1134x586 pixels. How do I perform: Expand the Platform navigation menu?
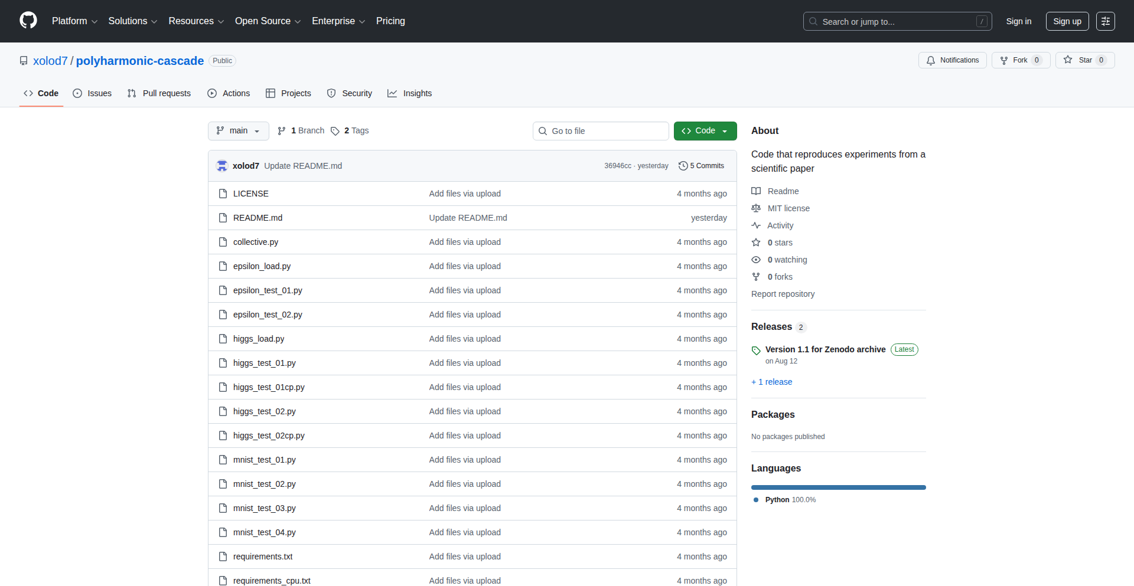click(74, 21)
